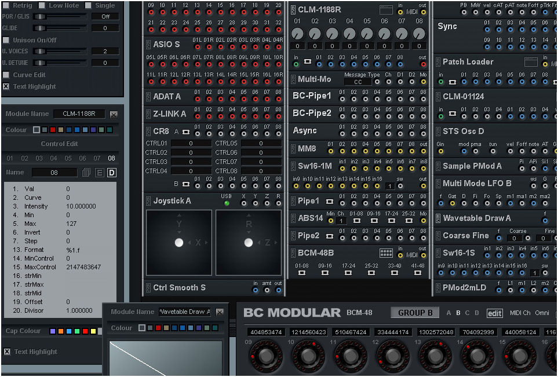Viewport: 558px width, 377px height.
Task: Enable the Retrig checkbox
Action: tap(6, 5)
